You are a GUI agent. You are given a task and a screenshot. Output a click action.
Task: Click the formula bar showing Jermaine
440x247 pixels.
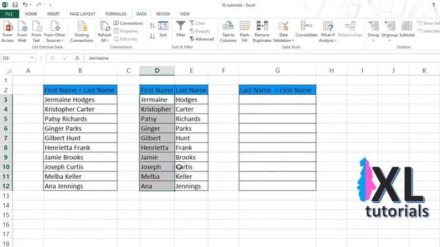262,58
